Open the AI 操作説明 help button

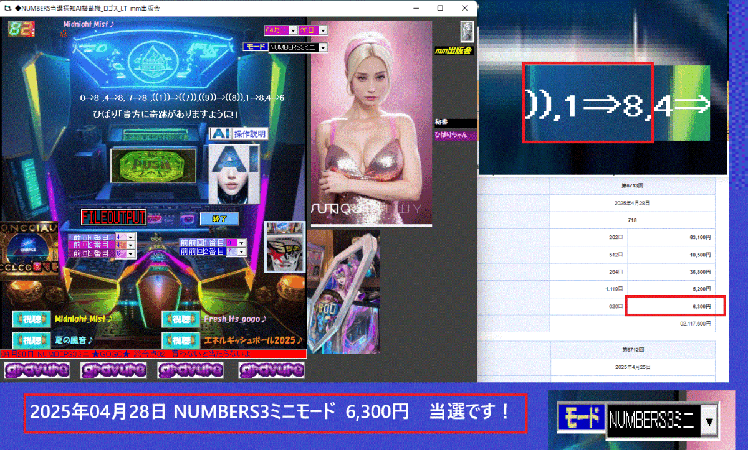239,133
